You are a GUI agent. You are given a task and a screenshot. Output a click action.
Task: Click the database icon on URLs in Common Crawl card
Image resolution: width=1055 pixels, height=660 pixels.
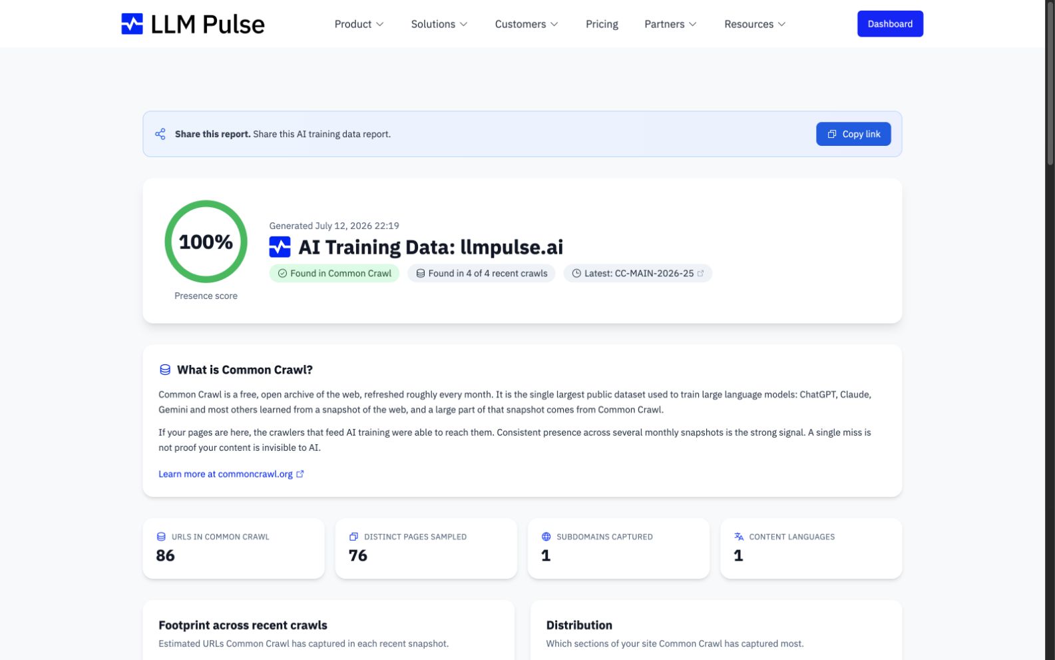161,537
